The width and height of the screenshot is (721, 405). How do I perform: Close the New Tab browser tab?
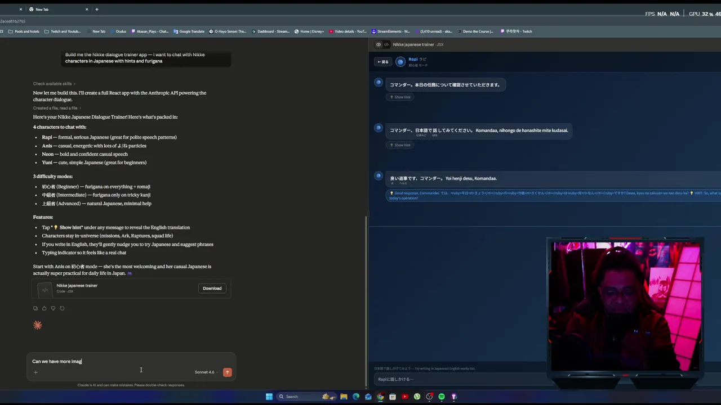point(87,10)
